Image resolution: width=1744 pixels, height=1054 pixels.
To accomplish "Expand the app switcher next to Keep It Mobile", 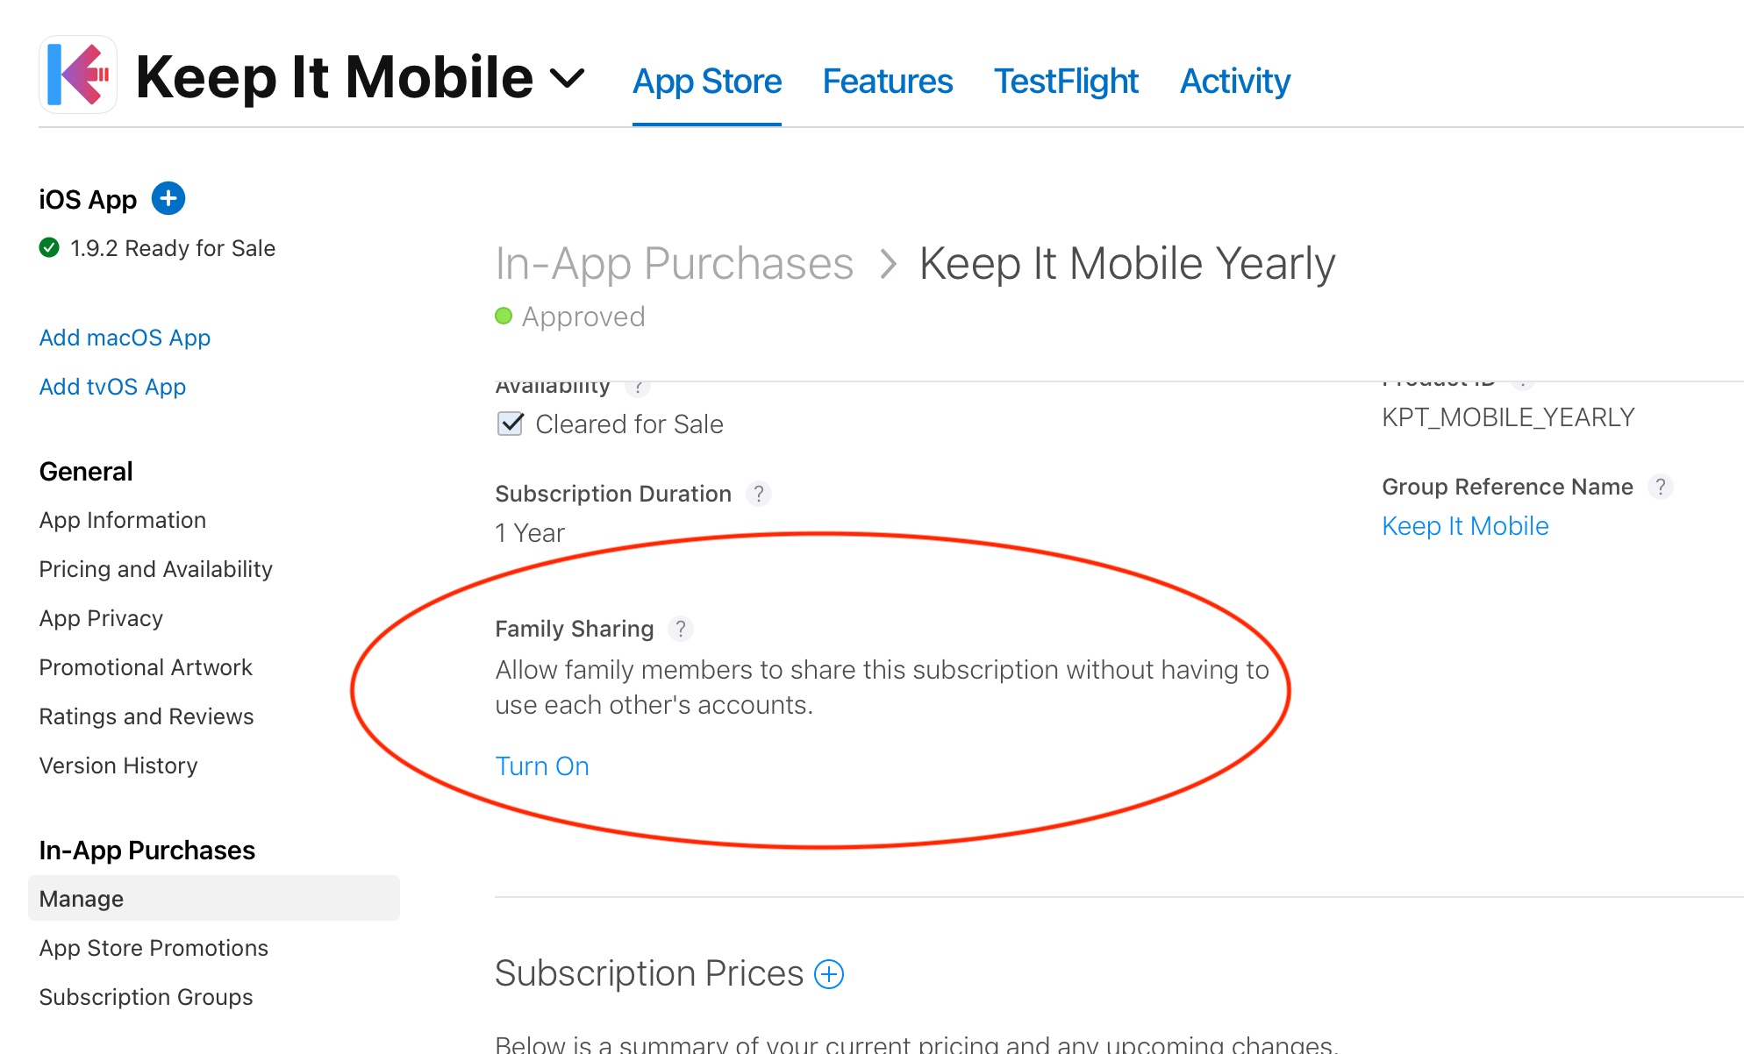I will (x=568, y=77).
